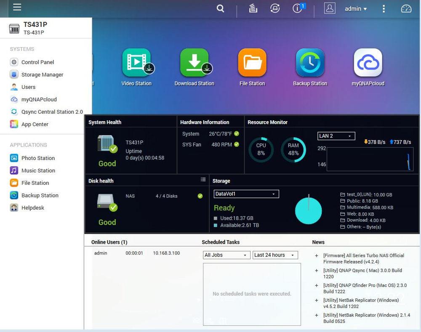The image size is (421, 332).
Task: Click the storage usage pie chart
Action: [308, 211]
